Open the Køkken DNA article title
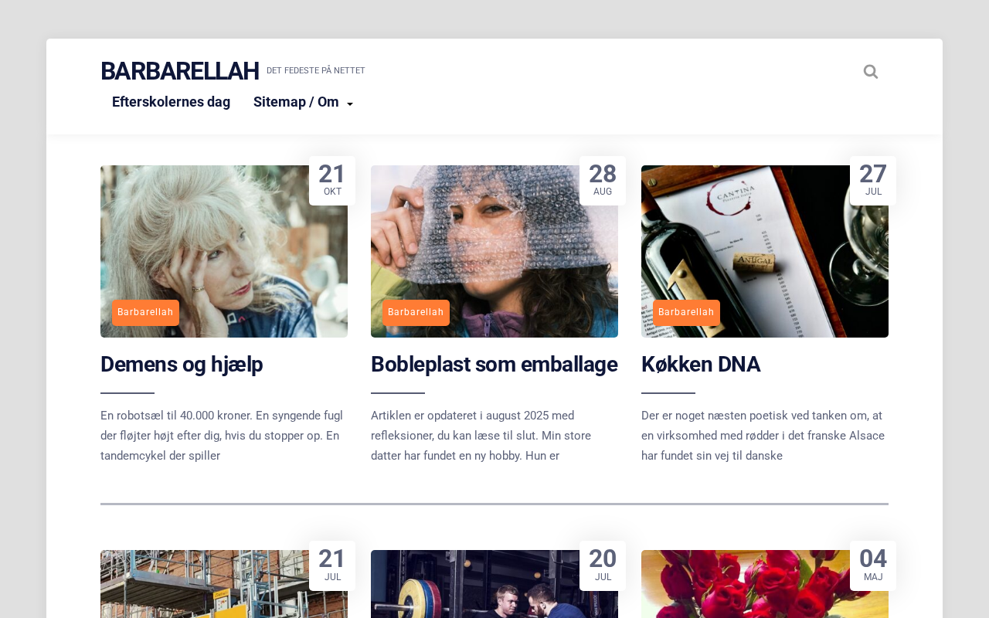The image size is (989, 618). pos(701,364)
